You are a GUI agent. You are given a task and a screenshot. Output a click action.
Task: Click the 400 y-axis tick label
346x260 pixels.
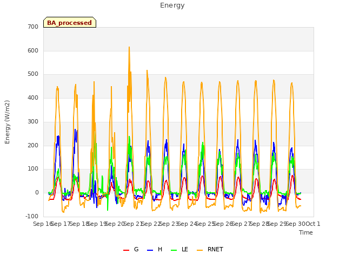pyautogui.click(x=33, y=97)
